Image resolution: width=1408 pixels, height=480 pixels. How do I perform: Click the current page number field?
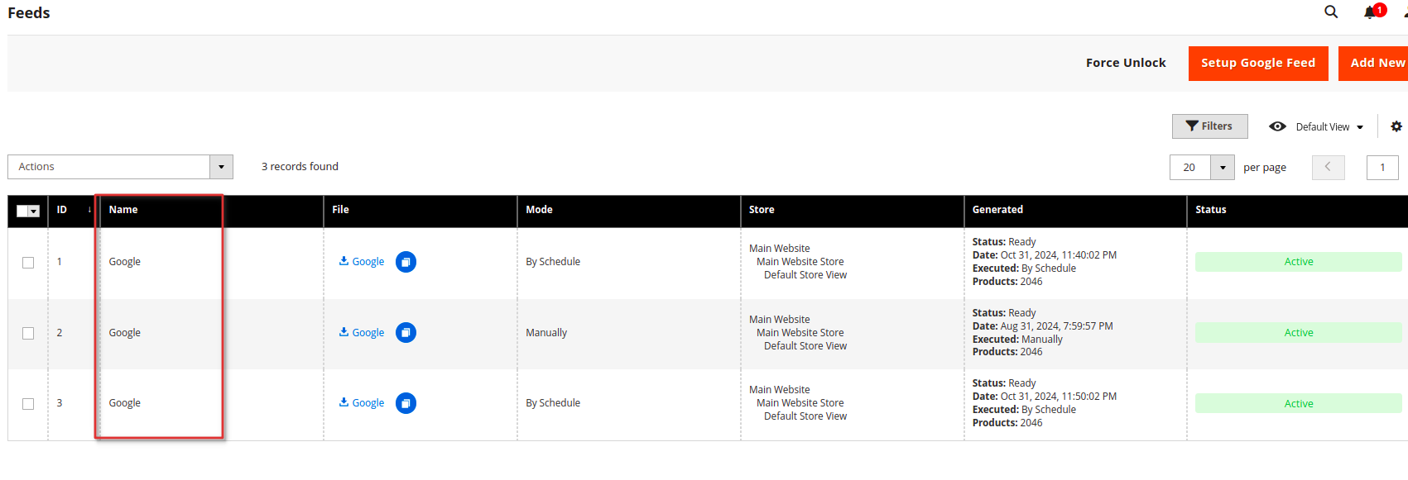pos(1382,168)
